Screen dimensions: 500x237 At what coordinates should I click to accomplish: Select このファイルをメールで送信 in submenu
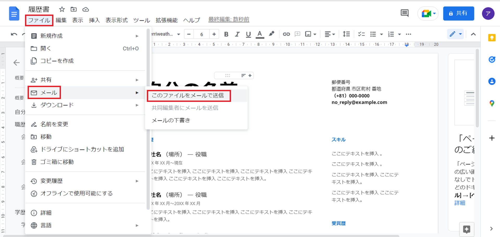(x=188, y=95)
